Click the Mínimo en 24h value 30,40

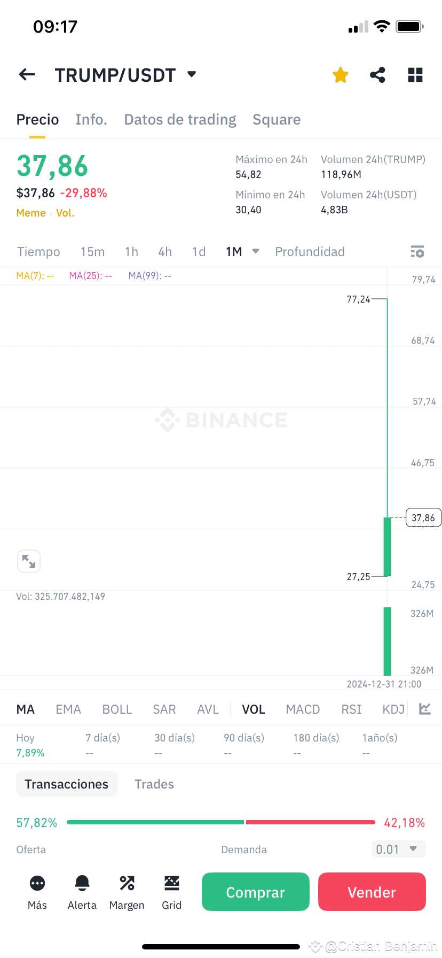click(249, 210)
